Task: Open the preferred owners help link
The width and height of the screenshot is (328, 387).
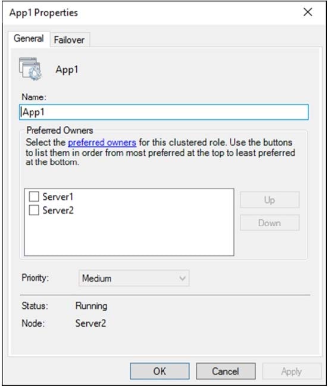Action: [x=102, y=143]
